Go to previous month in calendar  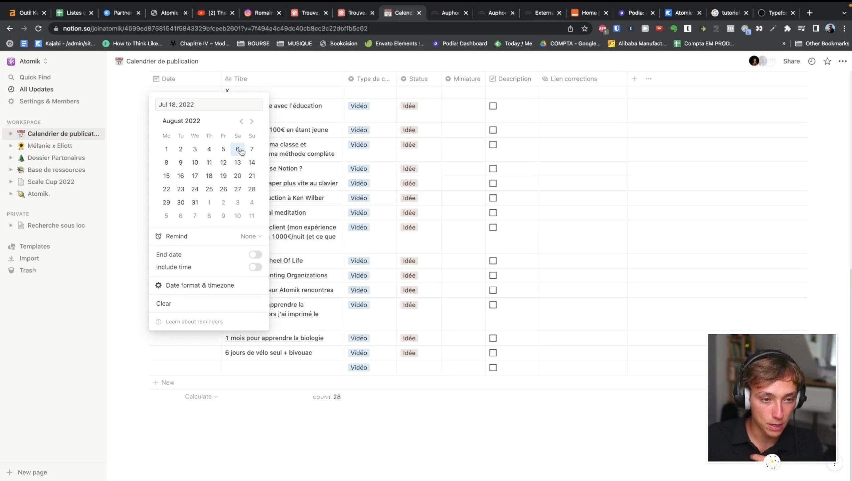coord(241,121)
